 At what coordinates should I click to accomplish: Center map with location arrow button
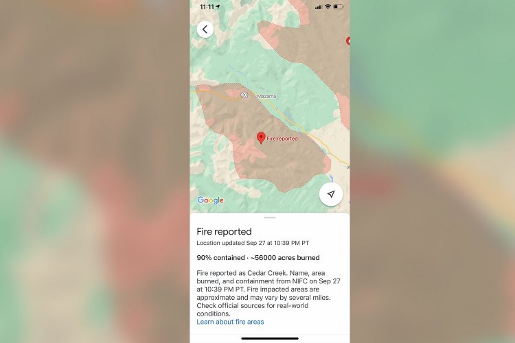click(331, 194)
